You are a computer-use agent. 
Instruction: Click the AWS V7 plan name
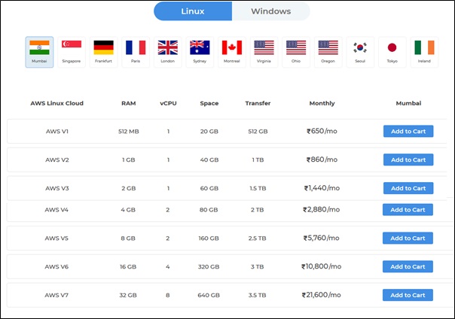coord(56,295)
